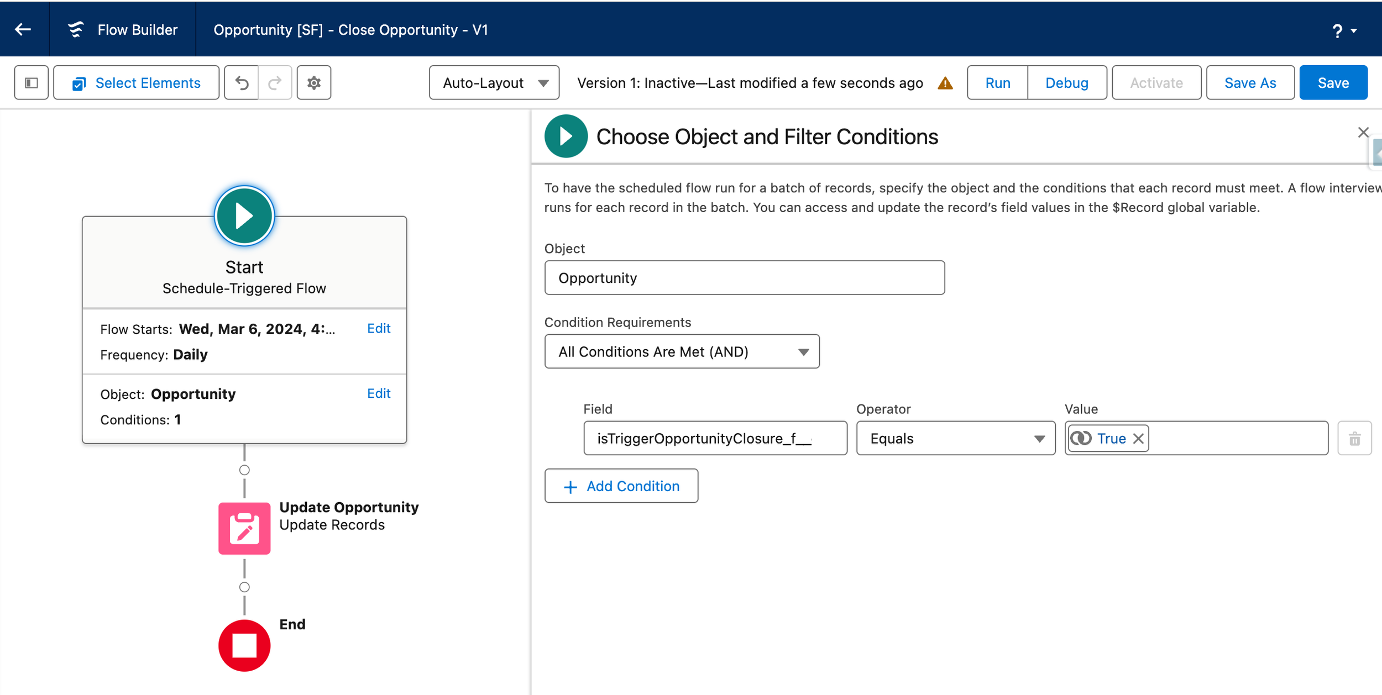1382x695 pixels.
Task: Remove the True value pill
Action: tap(1138, 439)
